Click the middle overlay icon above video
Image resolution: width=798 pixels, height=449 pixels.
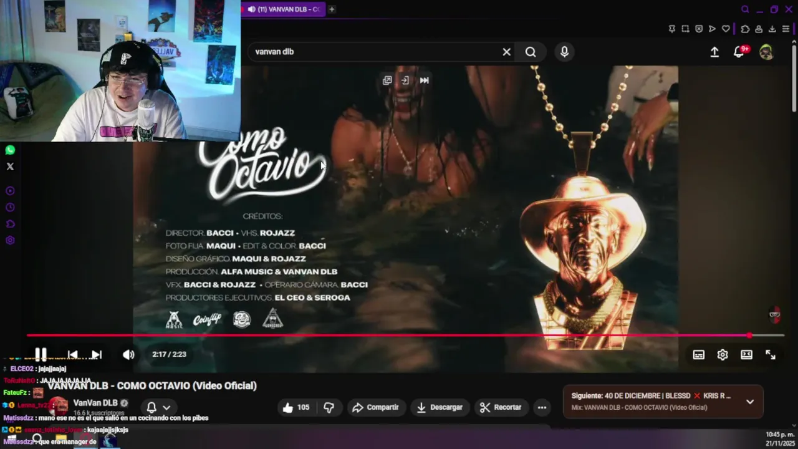[405, 80]
